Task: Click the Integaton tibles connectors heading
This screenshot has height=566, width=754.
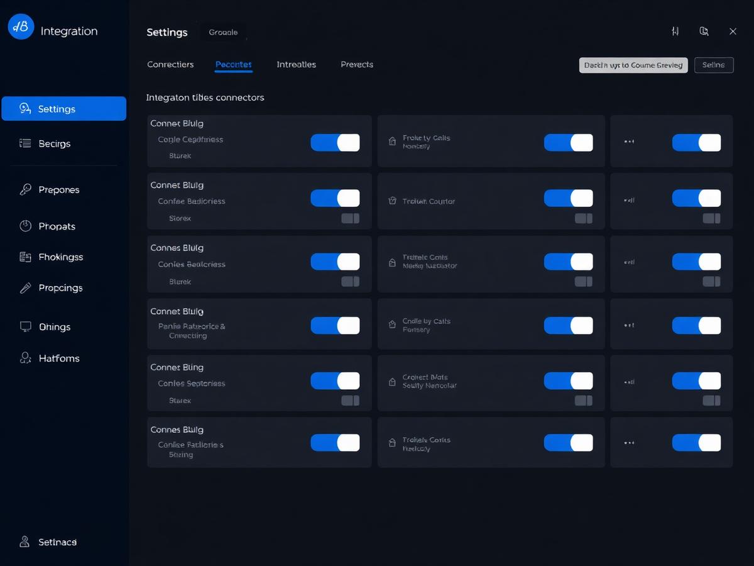Action: click(x=205, y=97)
